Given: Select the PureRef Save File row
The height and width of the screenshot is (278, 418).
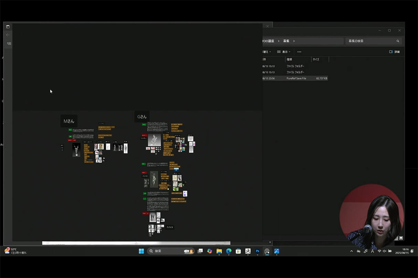Looking at the screenshot, I should point(296,78).
